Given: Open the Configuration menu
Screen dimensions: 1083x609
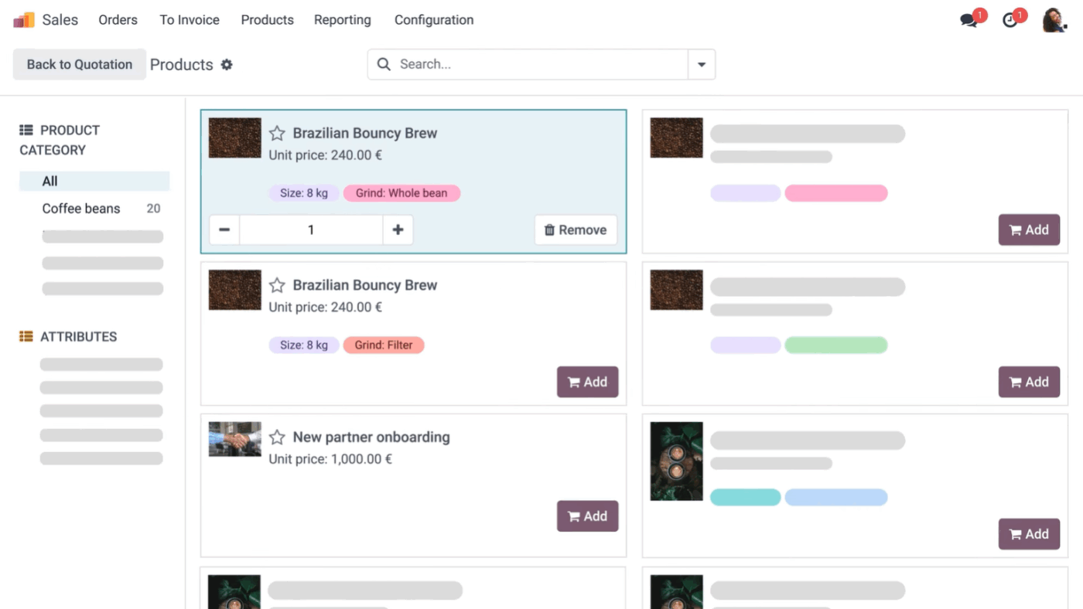Looking at the screenshot, I should 434,20.
